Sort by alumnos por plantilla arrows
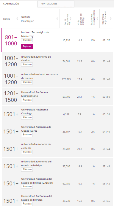The width and height of the screenshot is (114, 206). 84,19
